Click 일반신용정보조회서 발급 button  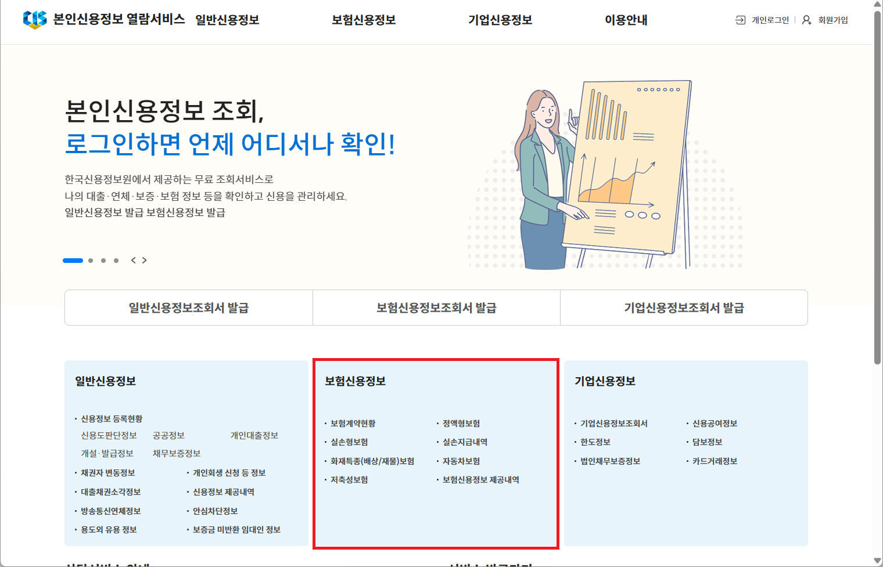189,308
